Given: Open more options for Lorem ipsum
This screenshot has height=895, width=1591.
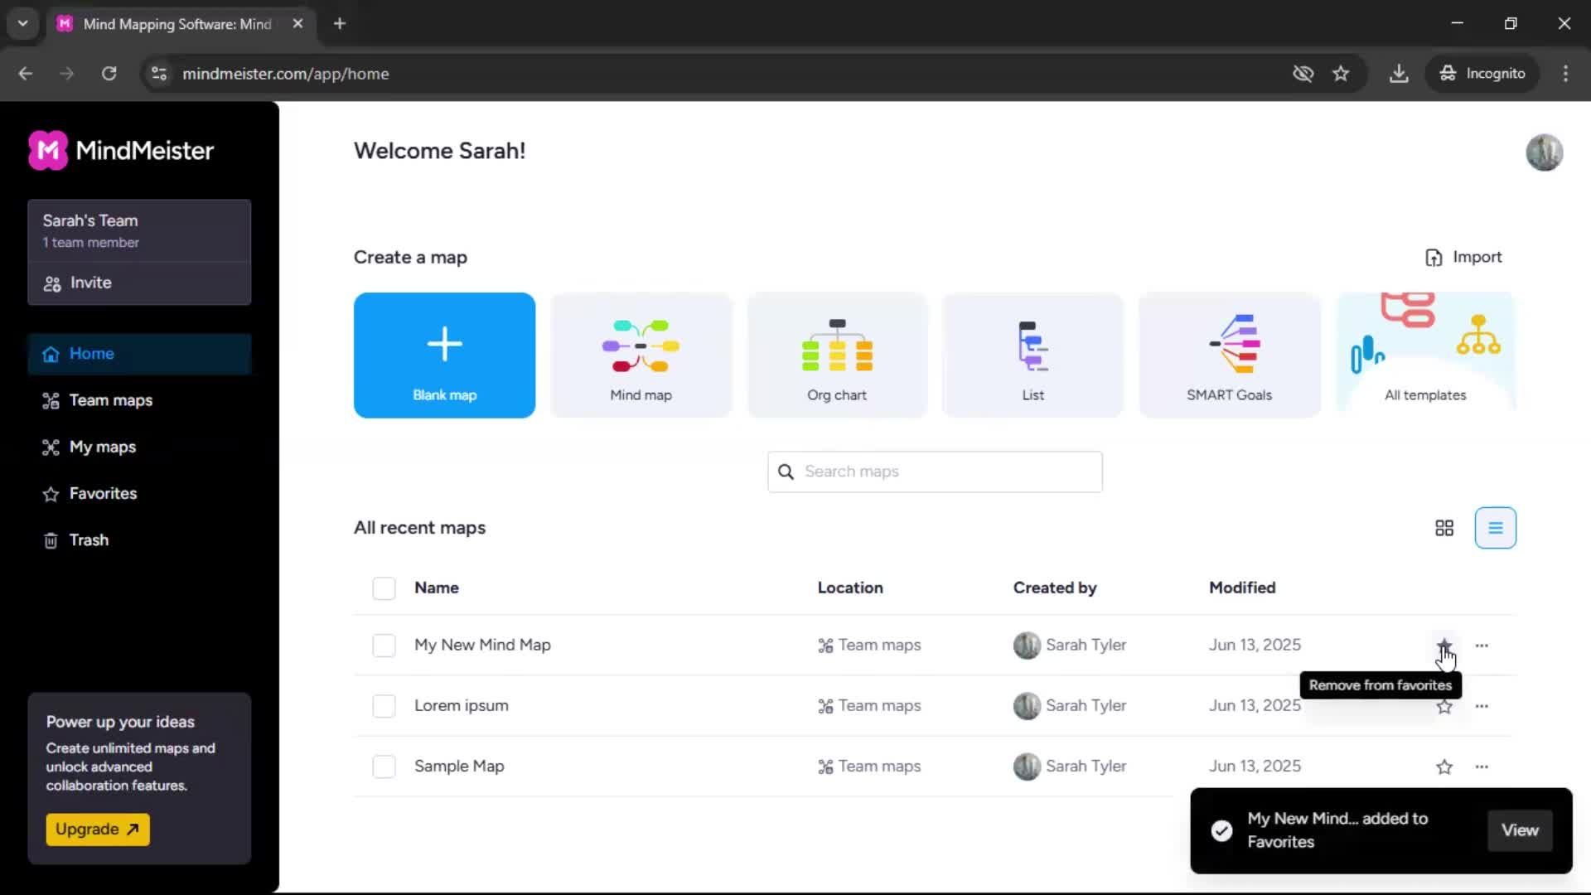Looking at the screenshot, I should [1482, 706].
